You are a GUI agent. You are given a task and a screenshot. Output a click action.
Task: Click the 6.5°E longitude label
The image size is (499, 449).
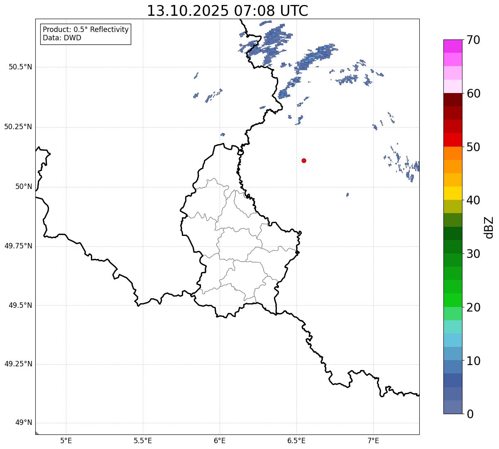[x=296, y=441]
